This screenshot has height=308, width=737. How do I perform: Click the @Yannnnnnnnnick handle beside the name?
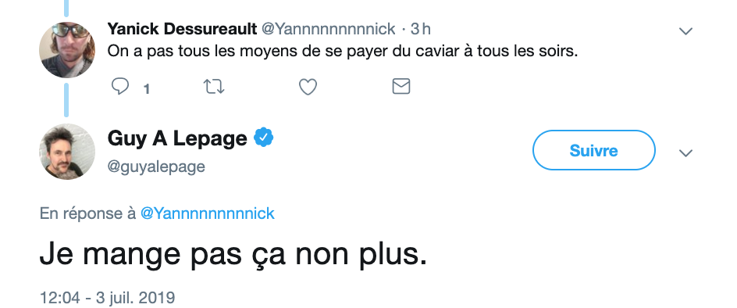click(328, 29)
